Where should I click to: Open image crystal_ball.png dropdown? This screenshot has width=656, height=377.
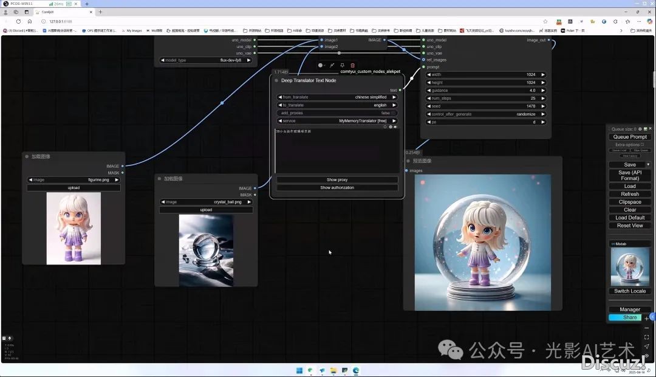pos(207,202)
